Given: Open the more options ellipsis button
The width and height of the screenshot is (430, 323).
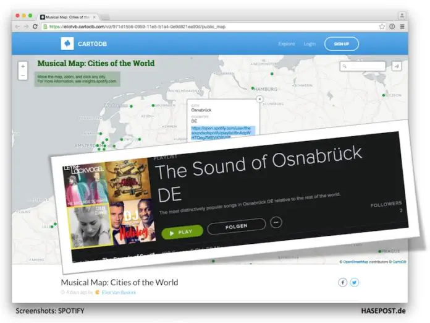Looking at the screenshot, I should tap(276, 222).
